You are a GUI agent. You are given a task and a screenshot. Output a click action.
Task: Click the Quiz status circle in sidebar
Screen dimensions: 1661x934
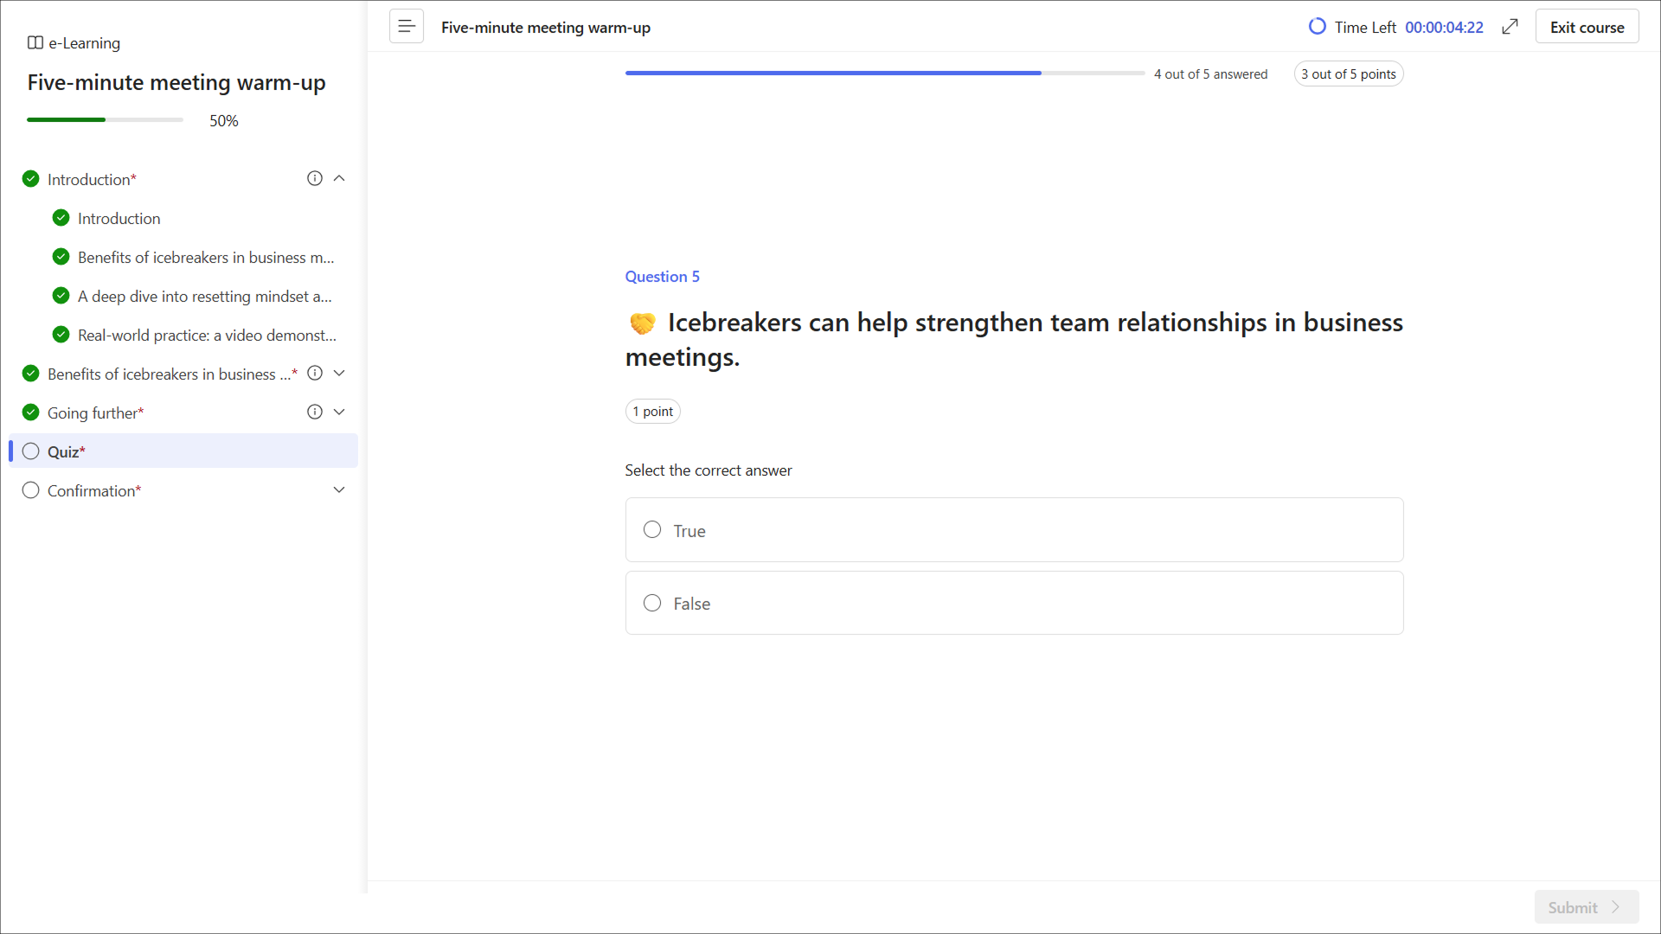(31, 451)
